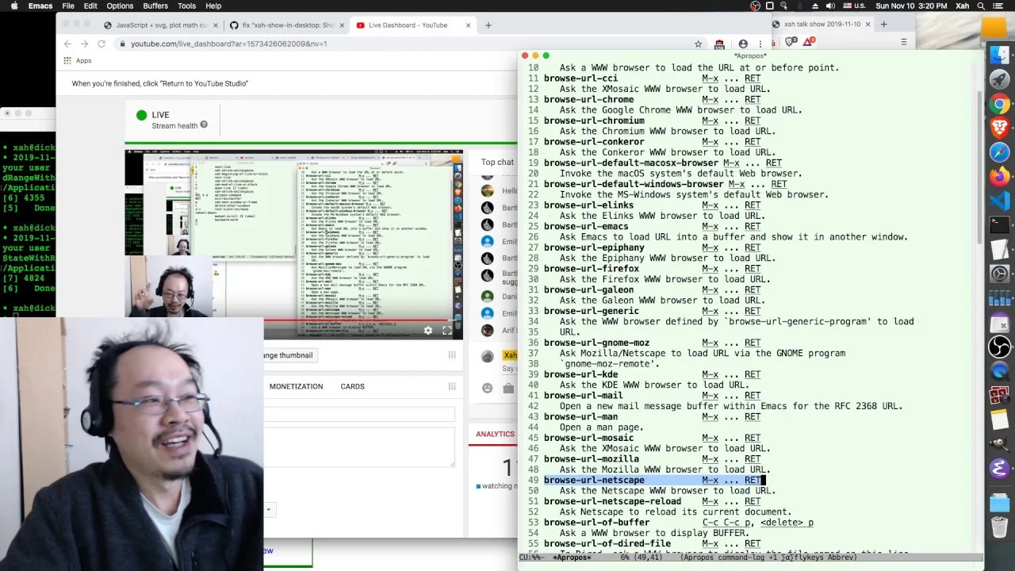This screenshot has width=1015, height=571.
Task: Reload the YouTube dashboard page
Action: [x=105, y=44]
